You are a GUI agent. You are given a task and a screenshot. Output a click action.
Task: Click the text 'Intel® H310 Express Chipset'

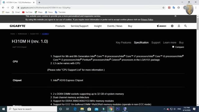(x=68, y=80)
